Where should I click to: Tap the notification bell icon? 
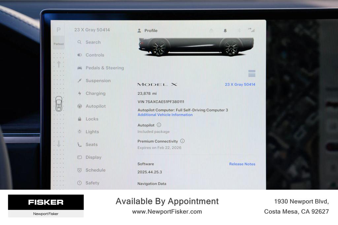225,30
